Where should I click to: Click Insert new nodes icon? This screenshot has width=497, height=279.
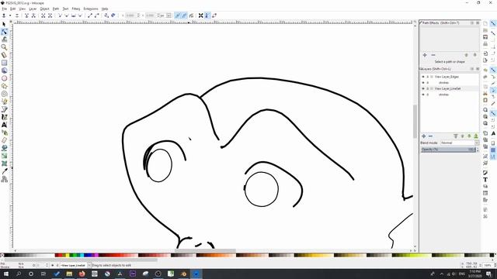(4, 15)
